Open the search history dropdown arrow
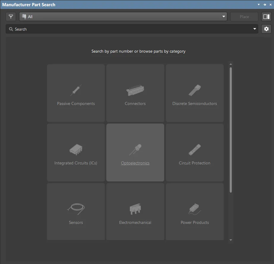Image resolution: width=274 pixels, height=264 pixels. pos(255,29)
